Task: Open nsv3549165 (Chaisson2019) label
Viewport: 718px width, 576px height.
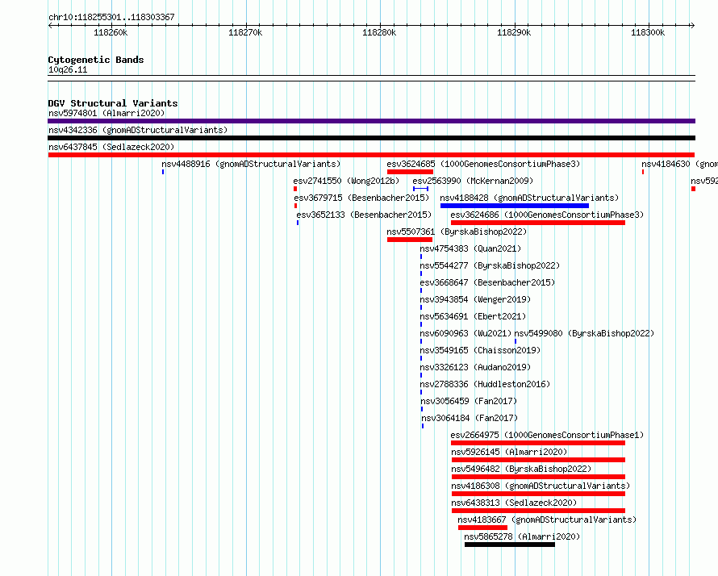Action: tap(480, 350)
